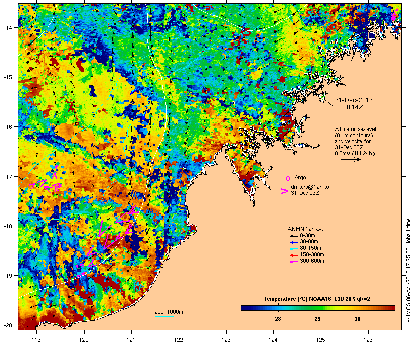Image resolution: width=415 pixels, height=344 pixels.
Task: Click the 'Altimetric sealevel' text
Action: [355, 129]
